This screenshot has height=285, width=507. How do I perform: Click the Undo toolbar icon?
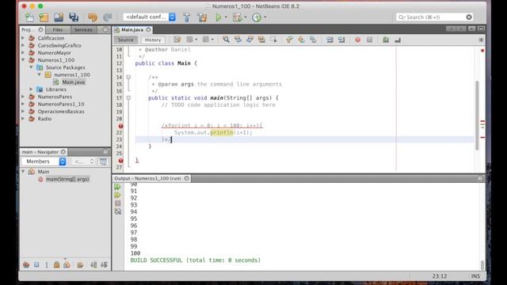tap(93, 17)
